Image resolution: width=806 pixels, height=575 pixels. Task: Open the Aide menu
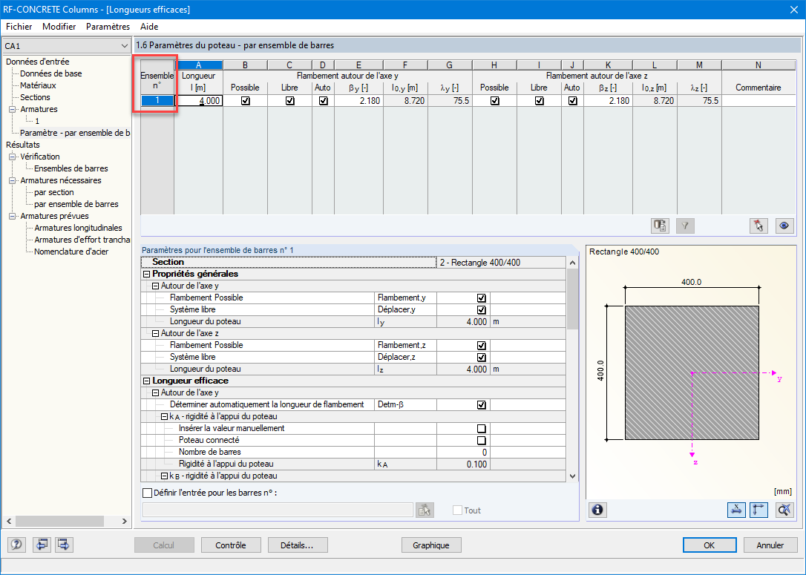(149, 27)
